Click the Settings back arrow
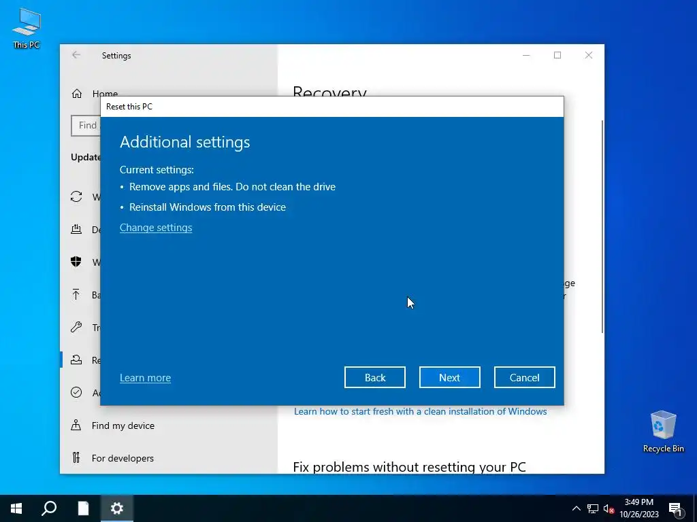 76,55
